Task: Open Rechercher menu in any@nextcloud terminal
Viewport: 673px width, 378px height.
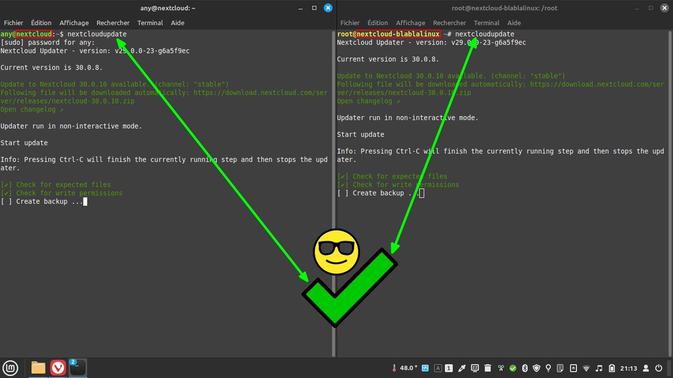Action: (x=113, y=23)
